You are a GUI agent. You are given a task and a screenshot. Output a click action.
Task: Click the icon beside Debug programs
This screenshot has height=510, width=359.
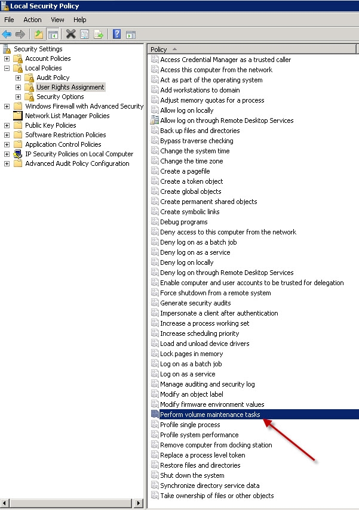click(x=155, y=222)
